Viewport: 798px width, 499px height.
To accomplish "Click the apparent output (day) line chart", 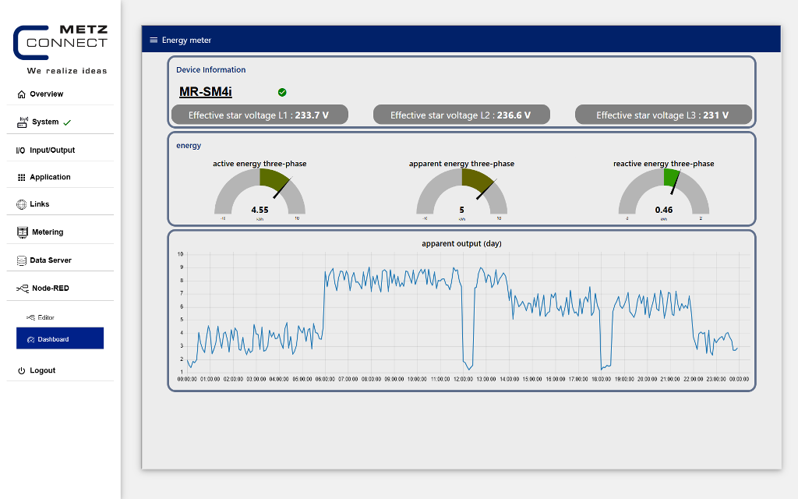I will point(463,316).
